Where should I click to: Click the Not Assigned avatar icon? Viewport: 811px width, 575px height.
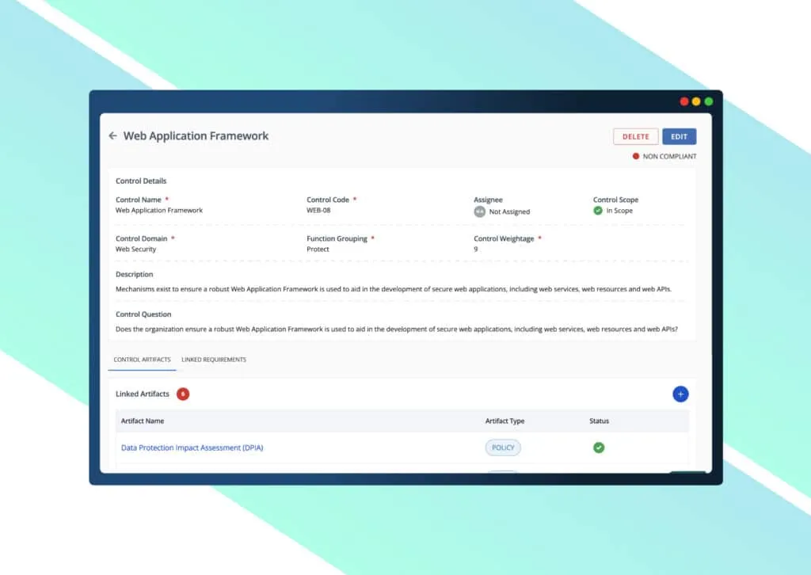479,211
